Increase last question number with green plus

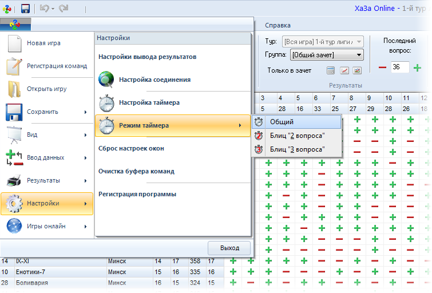(x=417, y=68)
